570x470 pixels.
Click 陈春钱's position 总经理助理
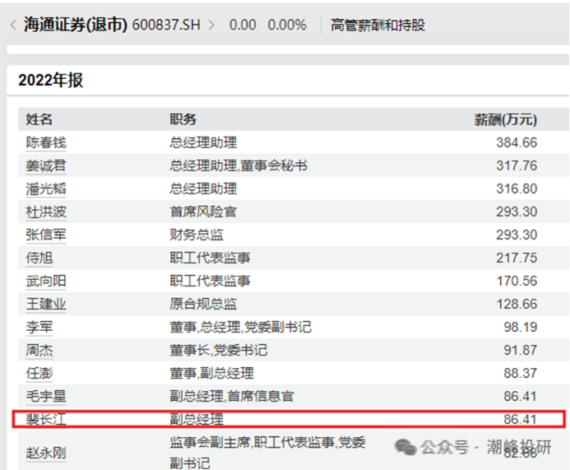pyautogui.click(x=203, y=142)
